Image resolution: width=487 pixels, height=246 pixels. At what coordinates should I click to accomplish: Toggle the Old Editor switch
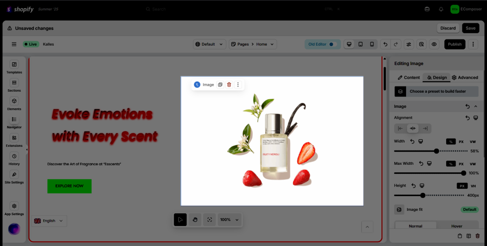pos(332,44)
